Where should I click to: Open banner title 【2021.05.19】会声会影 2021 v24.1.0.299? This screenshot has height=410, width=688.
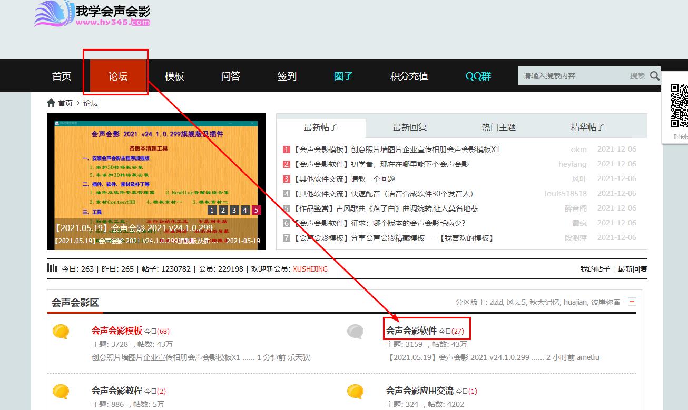134,228
